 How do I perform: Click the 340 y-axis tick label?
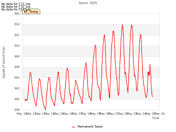(x=17, y=99)
